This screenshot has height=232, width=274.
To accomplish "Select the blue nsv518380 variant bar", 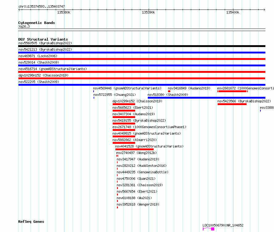I will (207, 98).
